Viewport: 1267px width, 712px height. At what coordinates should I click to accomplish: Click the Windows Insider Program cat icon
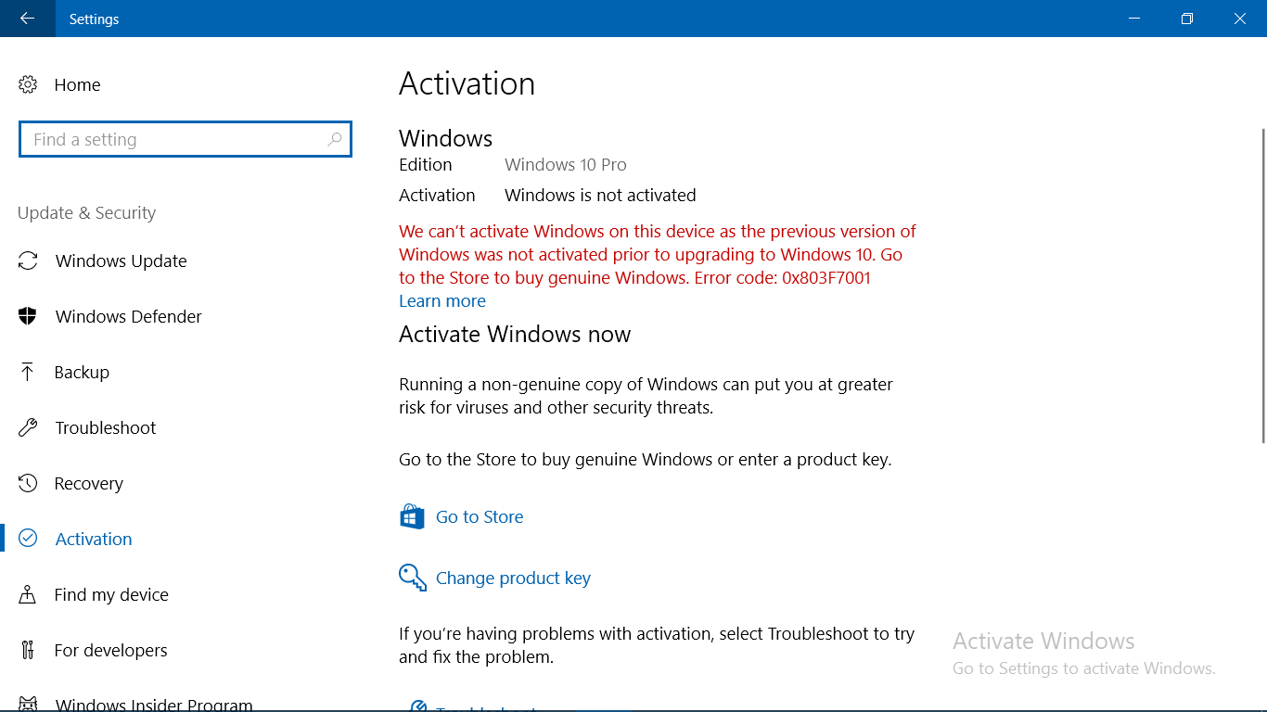(28, 704)
